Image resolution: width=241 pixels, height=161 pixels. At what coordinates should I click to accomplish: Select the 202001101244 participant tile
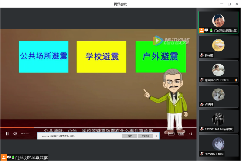point(218,121)
